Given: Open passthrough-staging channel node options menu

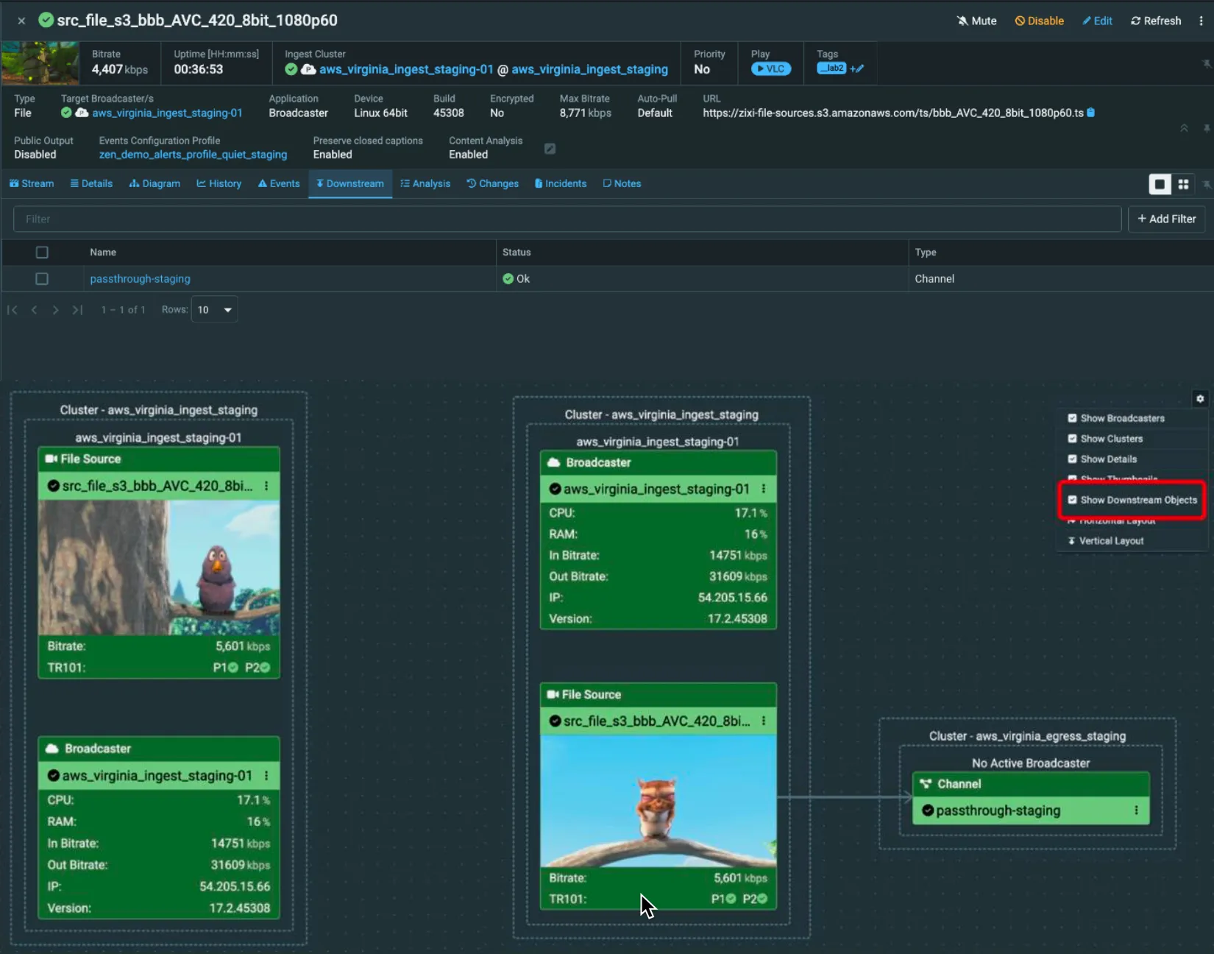Looking at the screenshot, I should coord(1136,810).
